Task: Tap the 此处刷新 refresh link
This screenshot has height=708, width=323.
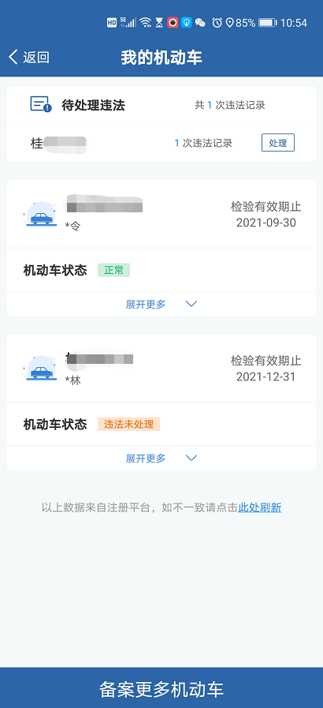Action: (260, 508)
